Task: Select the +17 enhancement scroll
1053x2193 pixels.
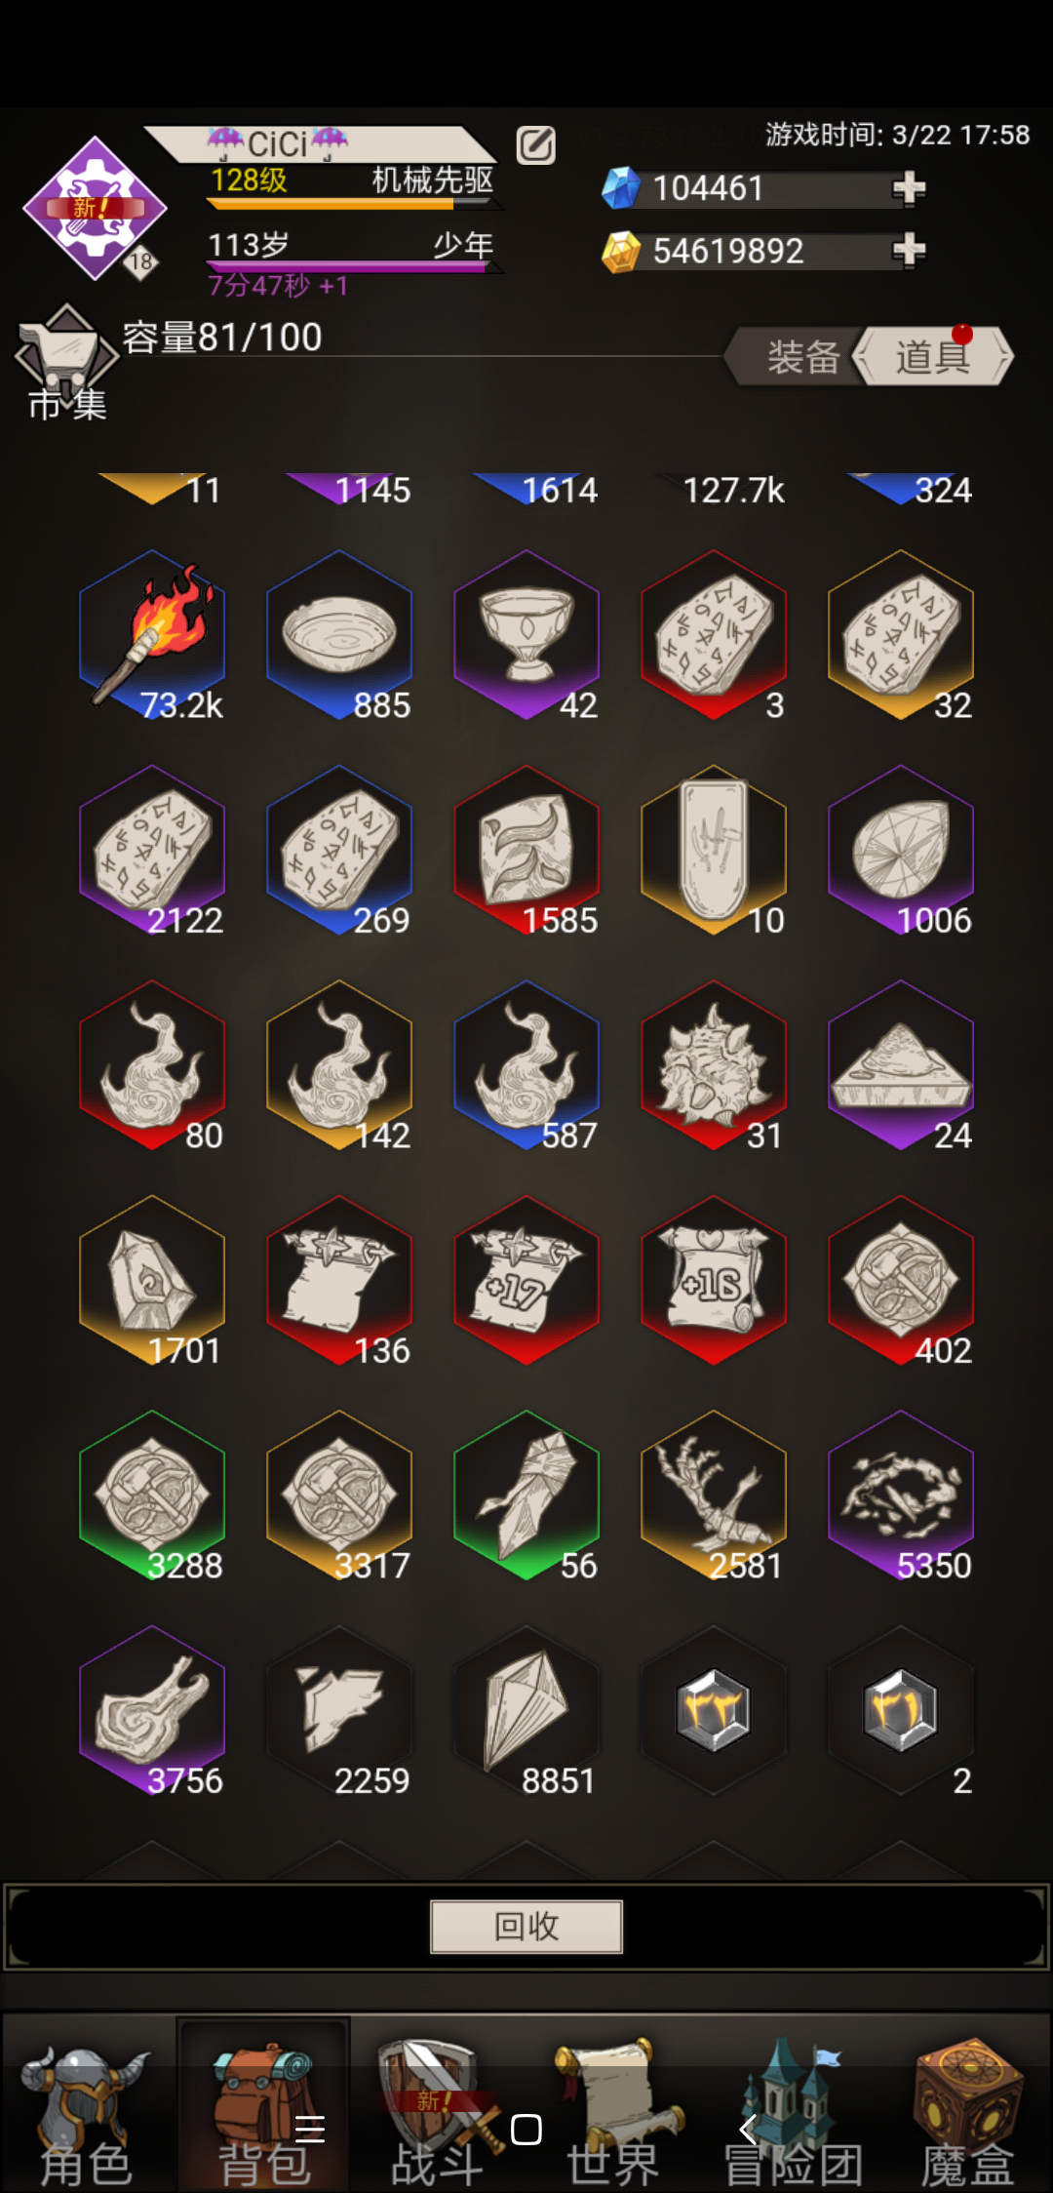Action: [x=526, y=1280]
